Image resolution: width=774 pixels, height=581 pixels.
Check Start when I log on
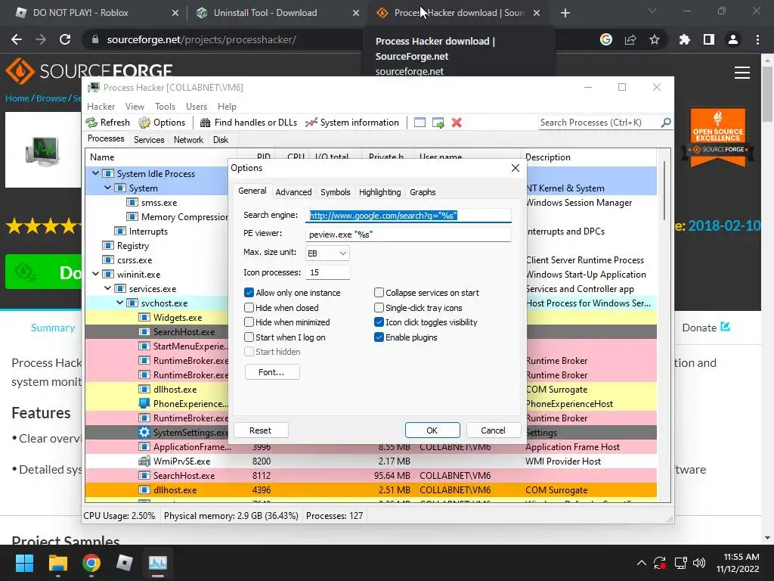pyautogui.click(x=249, y=337)
